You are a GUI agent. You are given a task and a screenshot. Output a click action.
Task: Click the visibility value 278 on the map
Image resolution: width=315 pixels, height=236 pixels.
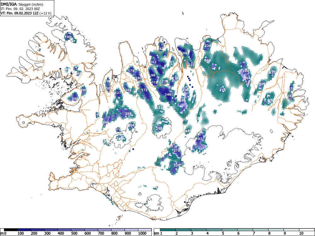point(177,150)
